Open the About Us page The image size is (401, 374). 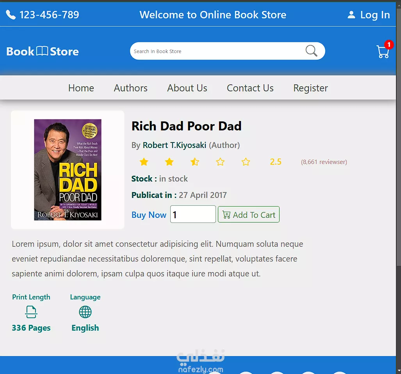187,88
